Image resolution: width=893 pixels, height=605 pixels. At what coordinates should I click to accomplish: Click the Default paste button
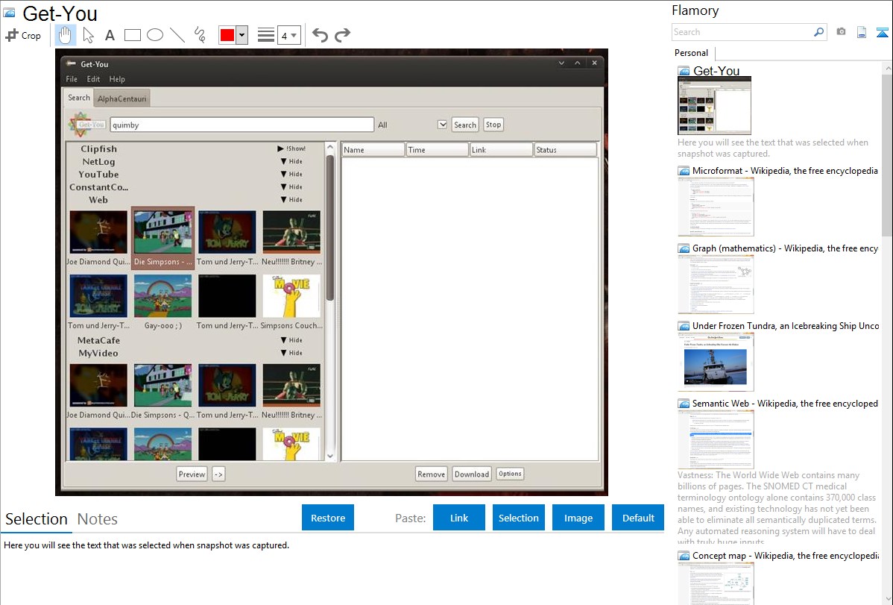click(638, 518)
